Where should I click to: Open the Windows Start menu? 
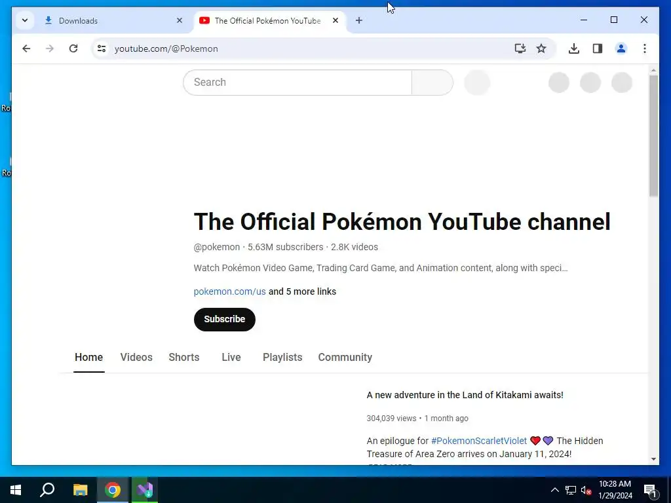tap(16, 490)
